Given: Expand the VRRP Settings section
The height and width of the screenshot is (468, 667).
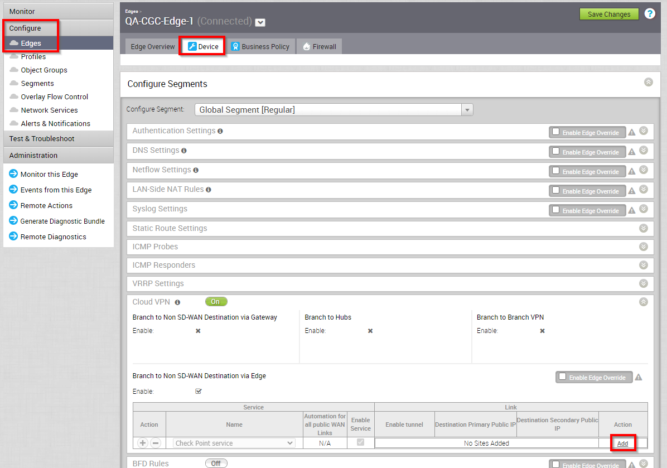Looking at the screenshot, I should pyautogui.click(x=643, y=283).
